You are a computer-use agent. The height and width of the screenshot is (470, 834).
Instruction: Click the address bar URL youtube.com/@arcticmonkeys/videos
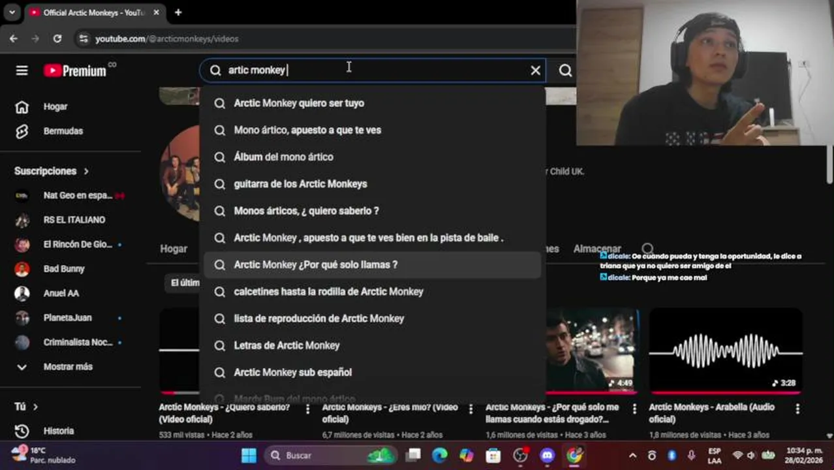pos(166,39)
